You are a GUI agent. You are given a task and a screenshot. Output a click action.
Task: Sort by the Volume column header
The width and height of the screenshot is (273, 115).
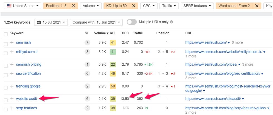(x=101, y=33)
